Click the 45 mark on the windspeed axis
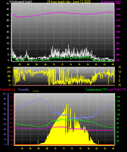Image resolution: width=127 pixels, height=152 pixels. coord(8,9)
